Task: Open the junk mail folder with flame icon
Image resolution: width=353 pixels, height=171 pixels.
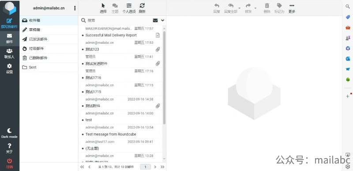Action: coord(49,49)
